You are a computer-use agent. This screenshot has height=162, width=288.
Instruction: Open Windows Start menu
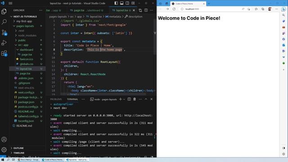3,160
